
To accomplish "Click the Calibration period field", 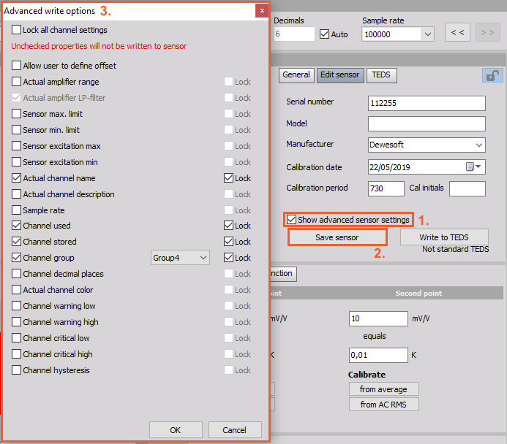I will pyautogui.click(x=386, y=188).
